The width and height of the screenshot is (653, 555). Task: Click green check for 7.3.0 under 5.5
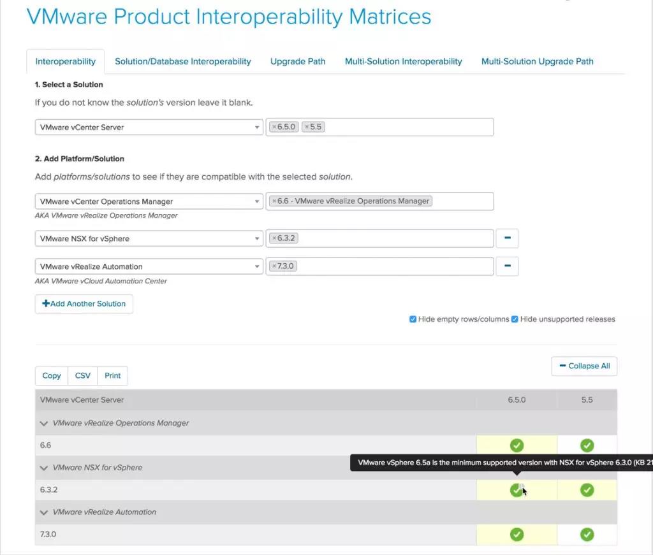[x=587, y=534]
